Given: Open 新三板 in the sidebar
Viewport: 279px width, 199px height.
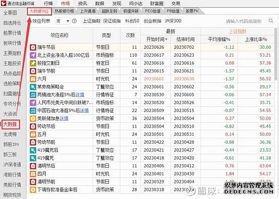Looking at the screenshot, I should pos(10,155).
